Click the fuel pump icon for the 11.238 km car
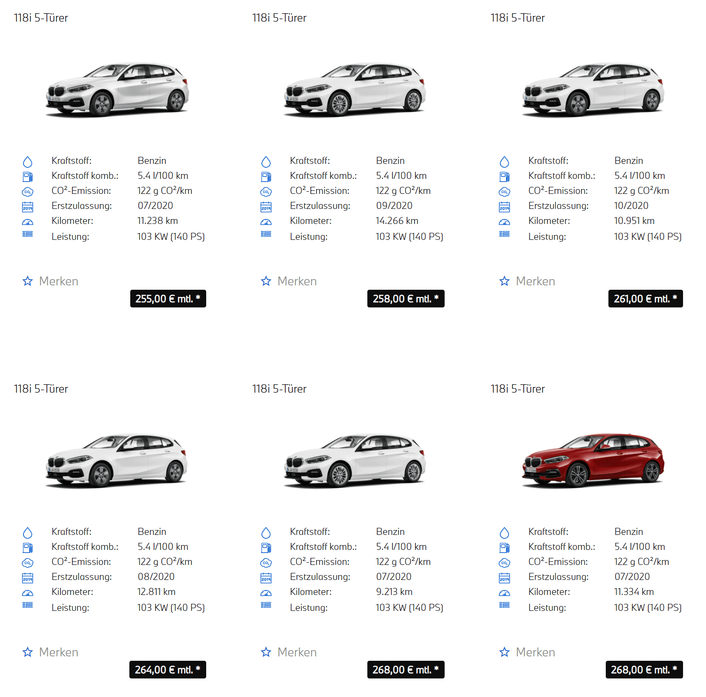 coord(27,177)
